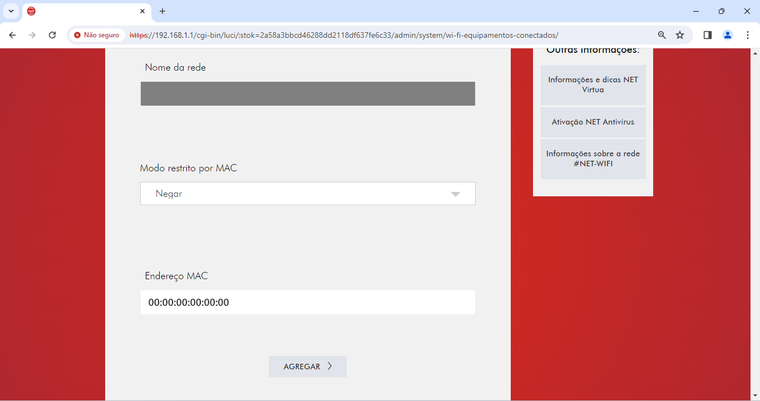
Task: Open the Chrome profile avatar
Action: tap(728, 35)
